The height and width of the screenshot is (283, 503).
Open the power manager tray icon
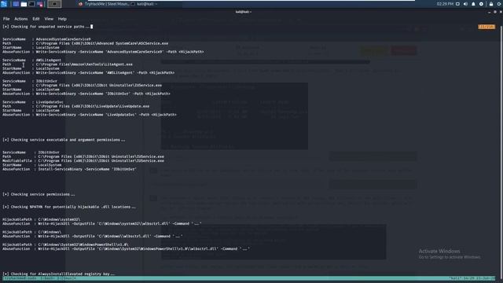pyautogui.click(x=481, y=4)
